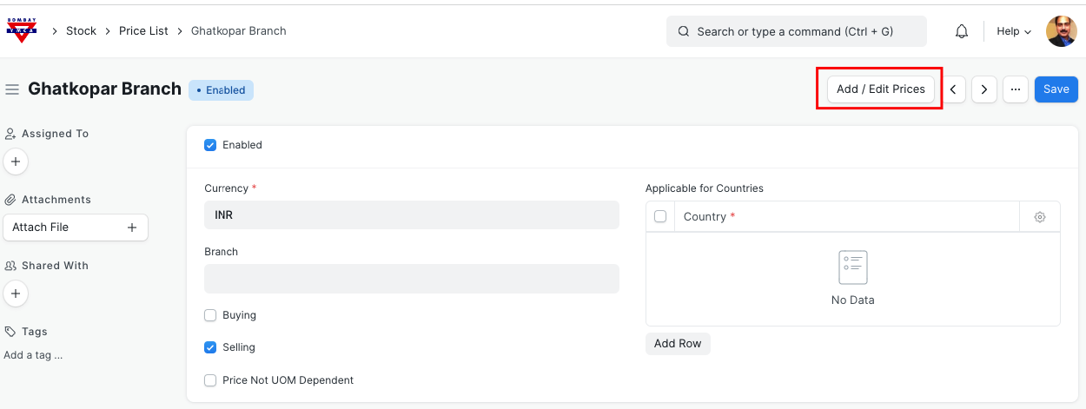
Task: Click plus under Shared With
Action: 16,294
